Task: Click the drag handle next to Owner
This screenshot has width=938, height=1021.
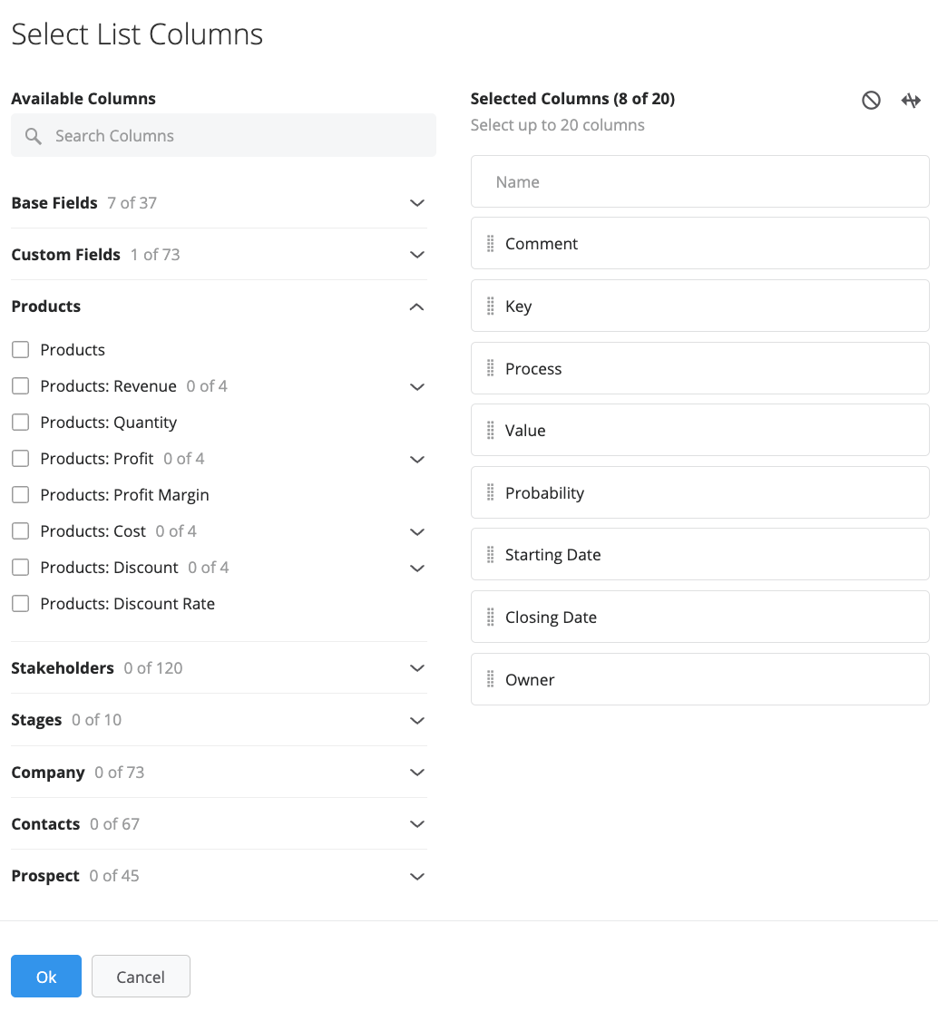Action: 491,680
